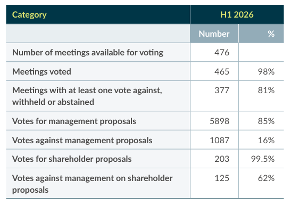The image size is (291, 205).
Task: Click the 465 meetings voted number
Action: (222, 72)
